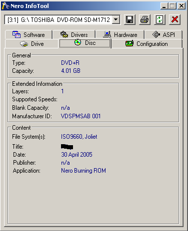Screen dimensions: 188x231
Task: Select the Nero Burning ROM application value
Action: 83,171
